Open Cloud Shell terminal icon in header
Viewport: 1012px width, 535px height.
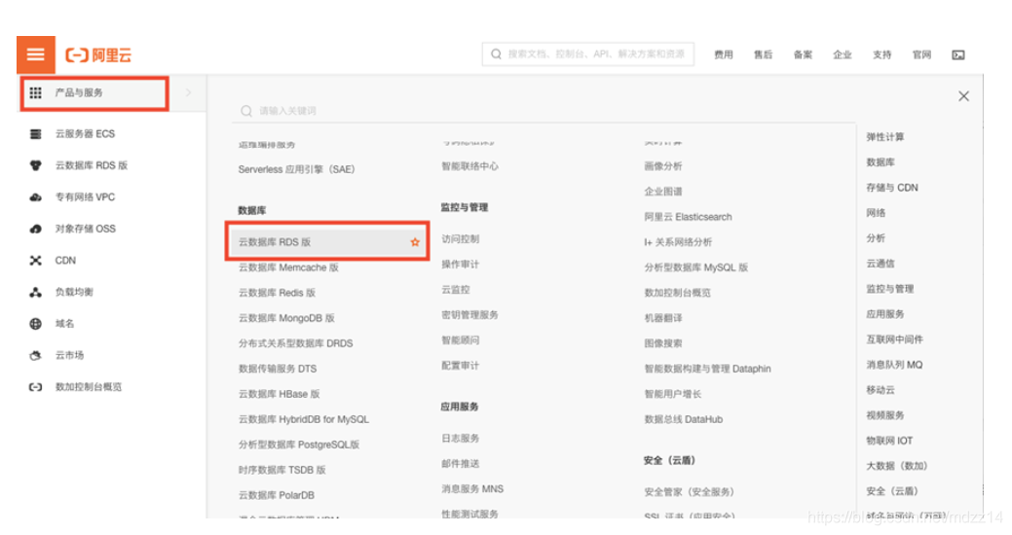click(958, 55)
